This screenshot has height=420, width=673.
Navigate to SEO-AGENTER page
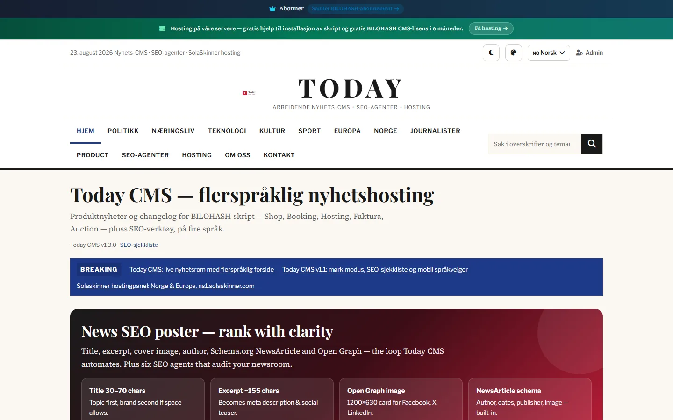coord(145,155)
